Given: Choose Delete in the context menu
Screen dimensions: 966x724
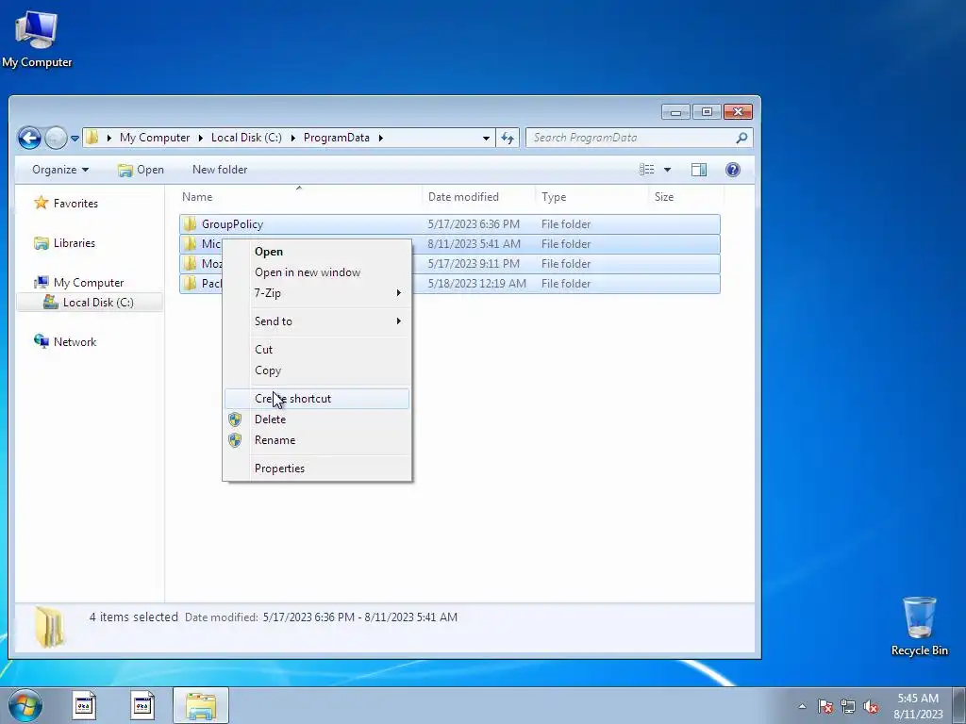Looking at the screenshot, I should [x=317, y=420].
